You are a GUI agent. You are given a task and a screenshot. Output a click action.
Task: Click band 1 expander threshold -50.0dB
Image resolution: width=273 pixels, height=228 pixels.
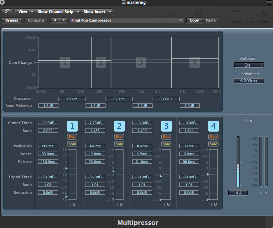coord(48,177)
